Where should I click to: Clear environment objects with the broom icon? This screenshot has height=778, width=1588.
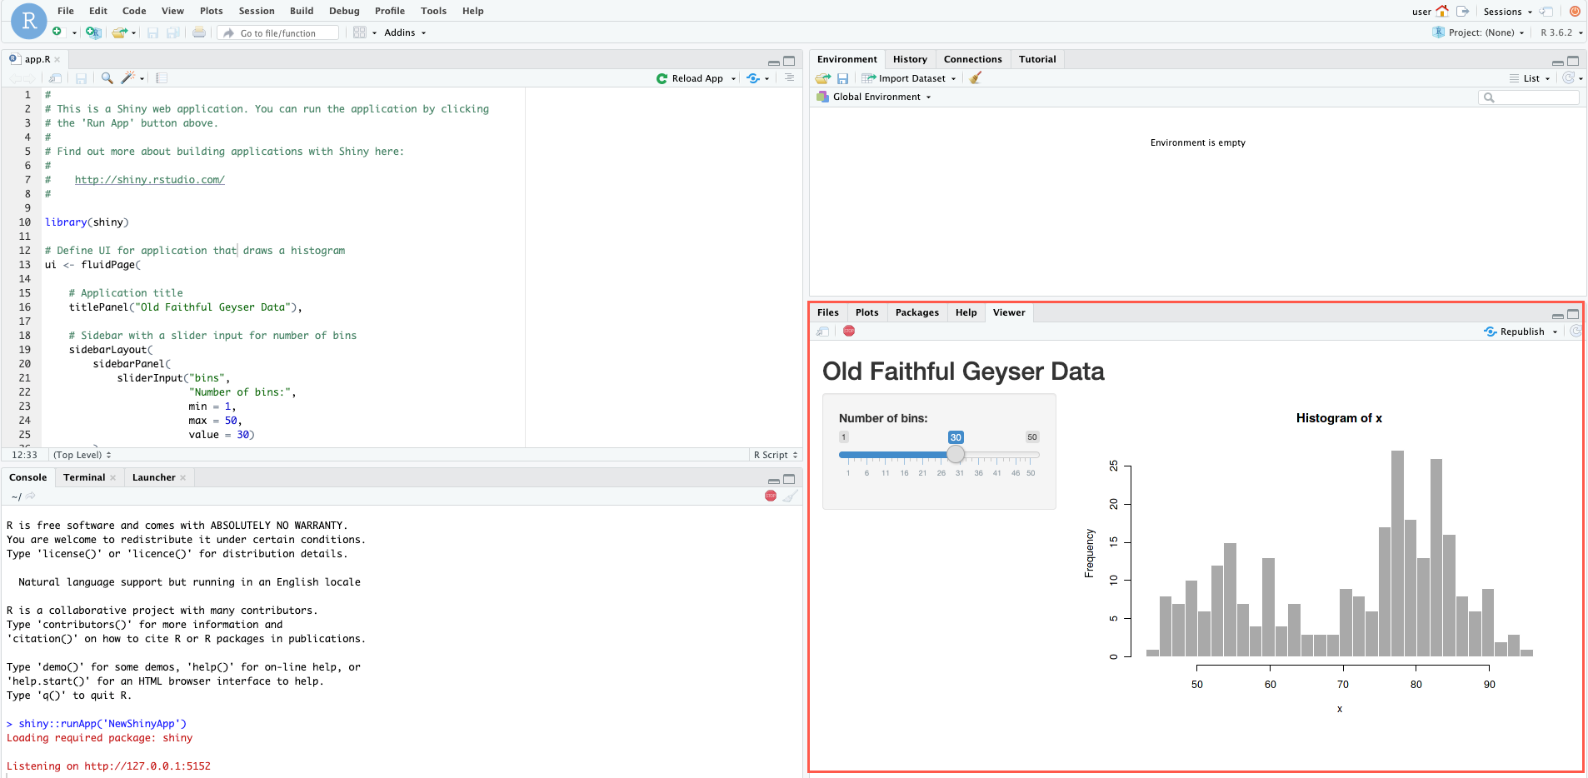point(976,77)
